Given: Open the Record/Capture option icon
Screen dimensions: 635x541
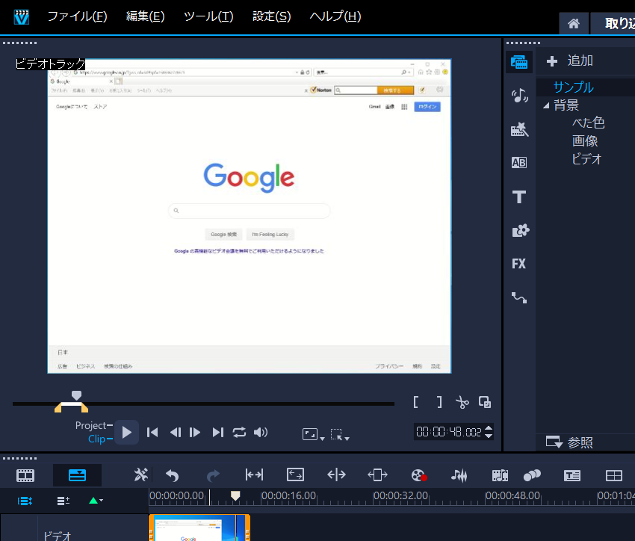Looking at the screenshot, I should pyautogui.click(x=419, y=475).
